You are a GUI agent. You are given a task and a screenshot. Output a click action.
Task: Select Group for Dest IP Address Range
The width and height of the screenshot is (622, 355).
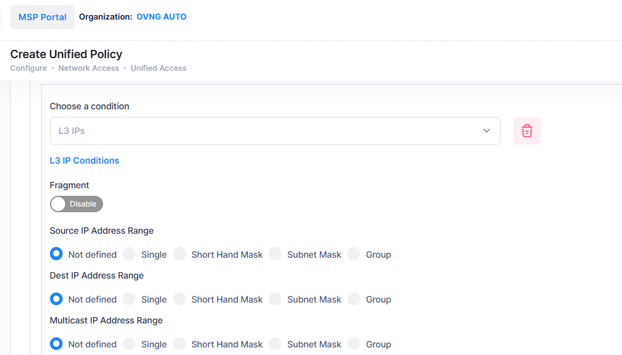[354, 299]
